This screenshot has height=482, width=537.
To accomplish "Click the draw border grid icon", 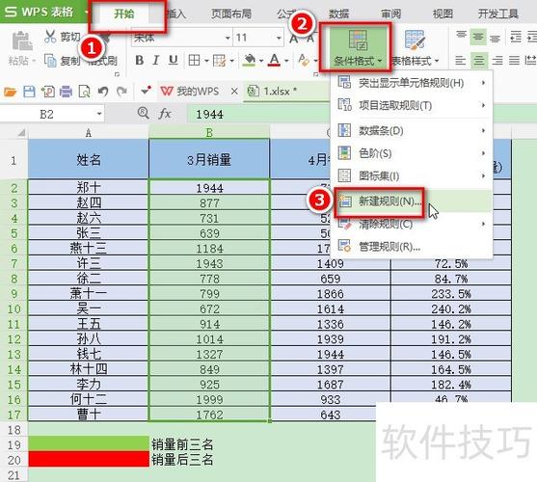I will click(x=219, y=61).
